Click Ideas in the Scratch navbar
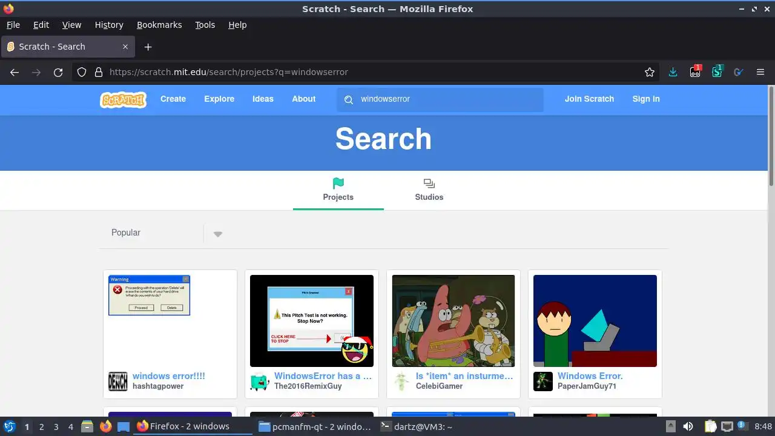Viewport: 775px width, 436px height. pos(263,99)
